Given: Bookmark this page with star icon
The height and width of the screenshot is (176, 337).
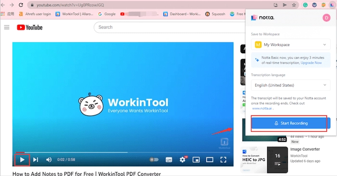Looking at the screenshot, I should coord(294,5).
